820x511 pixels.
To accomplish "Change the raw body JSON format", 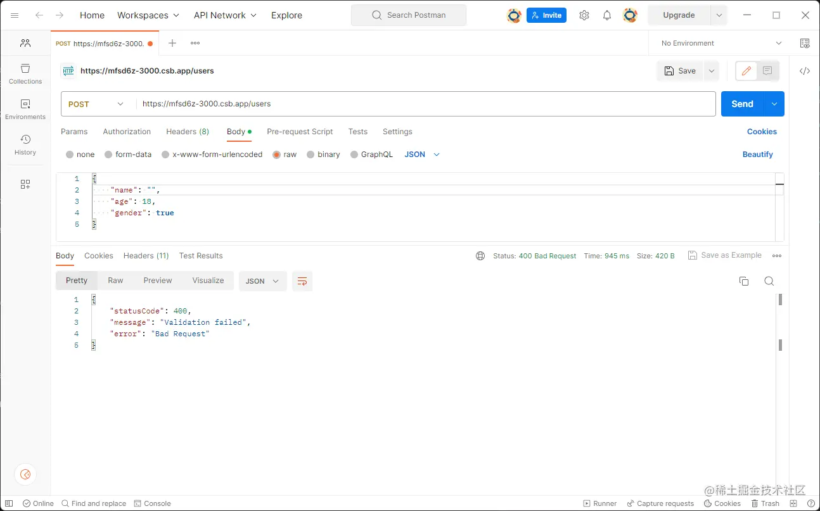I will point(422,155).
